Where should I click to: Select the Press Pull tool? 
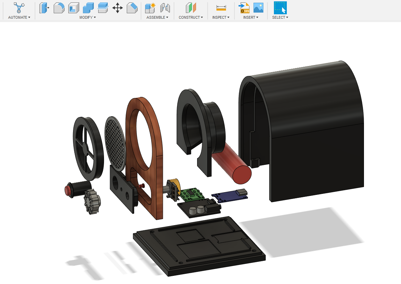point(44,8)
